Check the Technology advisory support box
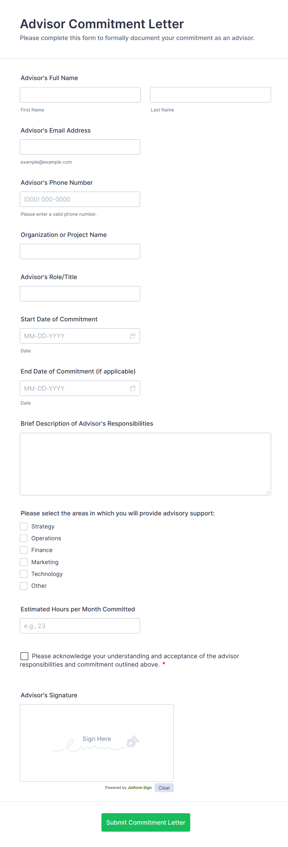This screenshot has height=847, width=288. (x=23, y=574)
